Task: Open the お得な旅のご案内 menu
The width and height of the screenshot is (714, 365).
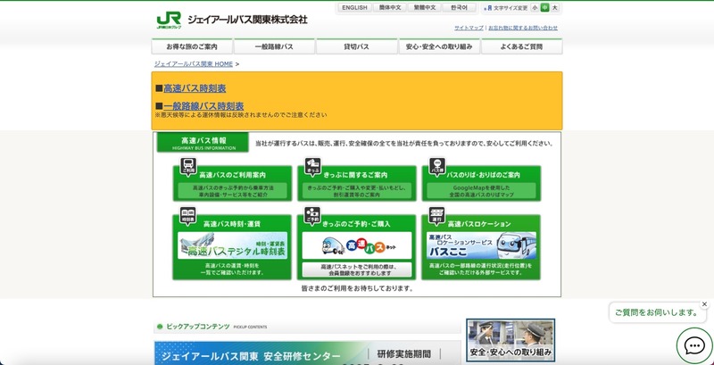Action: [192, 46]
